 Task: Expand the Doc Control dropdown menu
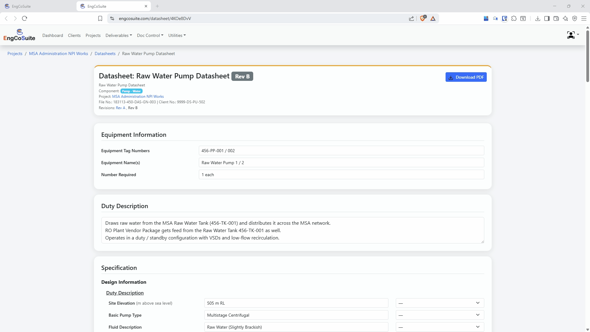(150, 35)
